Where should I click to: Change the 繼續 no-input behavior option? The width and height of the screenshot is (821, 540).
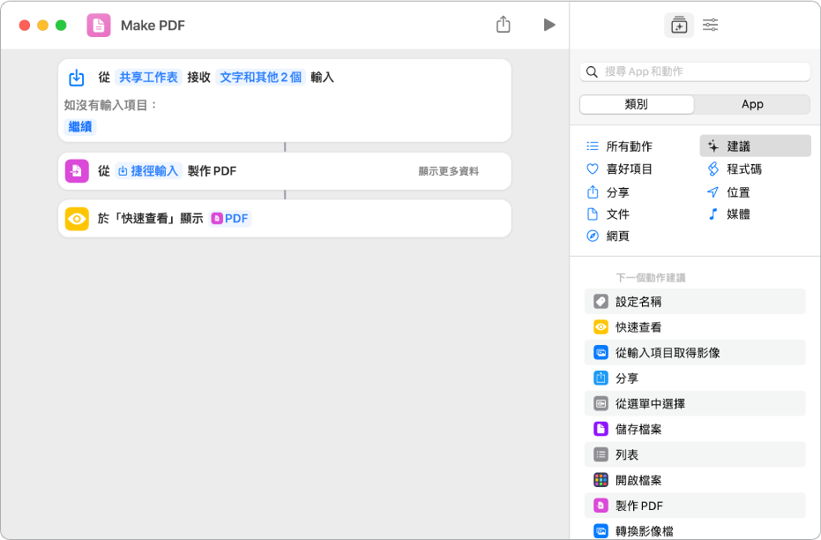tap(80, 127)
